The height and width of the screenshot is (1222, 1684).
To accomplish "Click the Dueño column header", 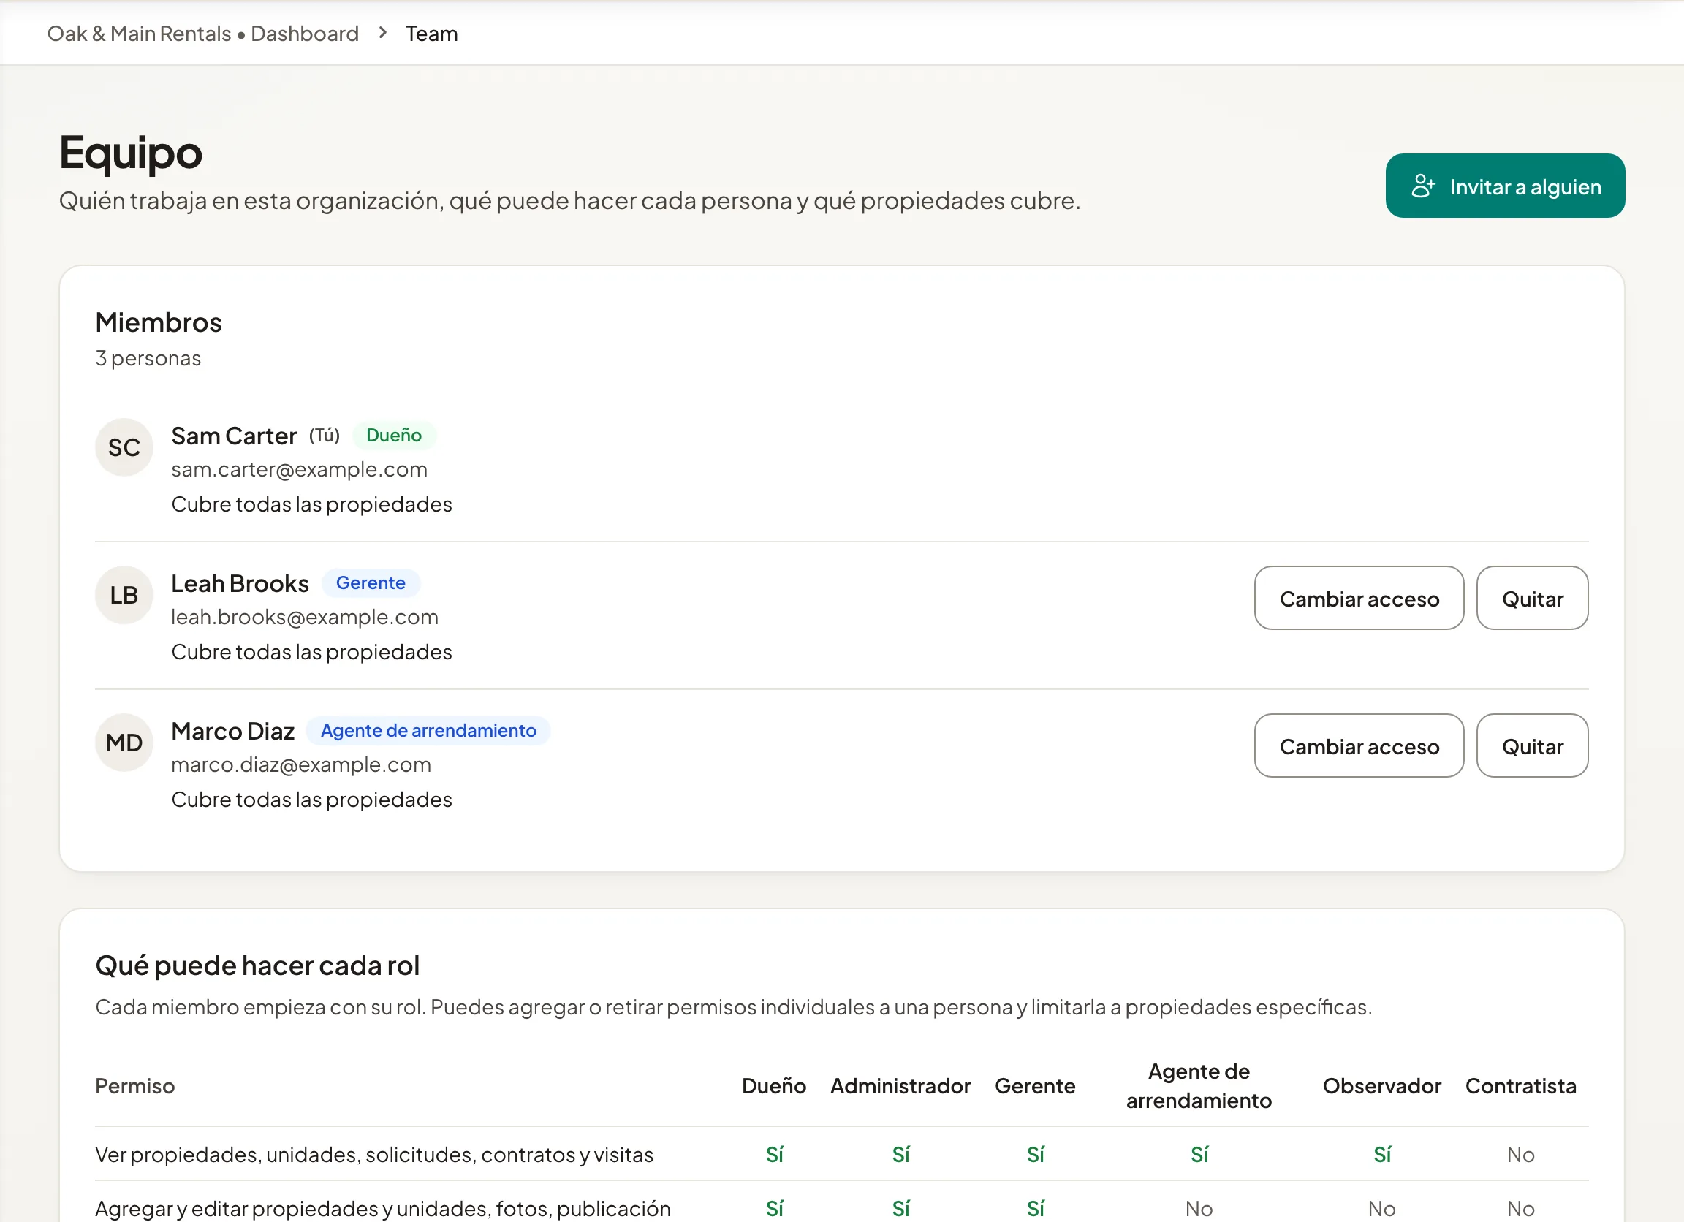I will pos(774,1086).
